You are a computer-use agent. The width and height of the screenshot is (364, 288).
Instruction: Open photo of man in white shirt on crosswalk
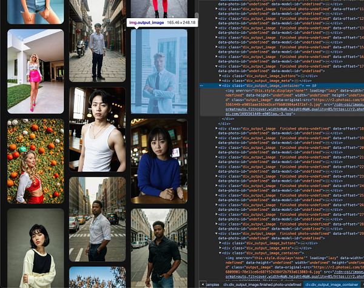(97, 219)
